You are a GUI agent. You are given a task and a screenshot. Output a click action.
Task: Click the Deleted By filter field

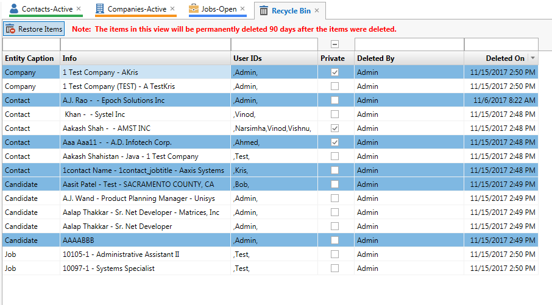(x=409, y=44)
